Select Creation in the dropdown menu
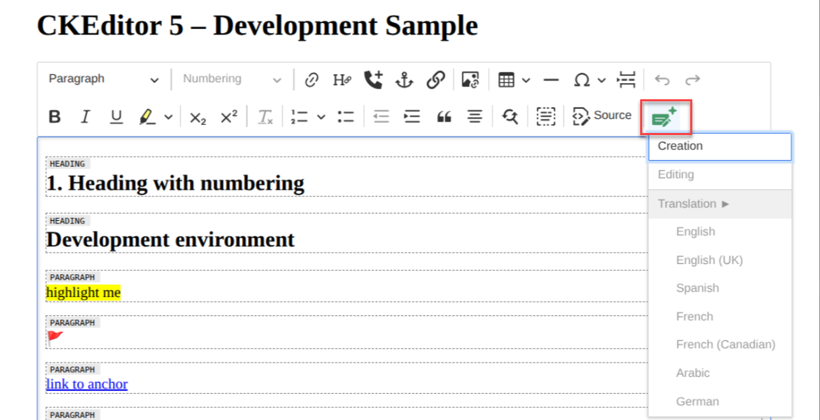Screen dimensions: 820x420 (720, 147)
